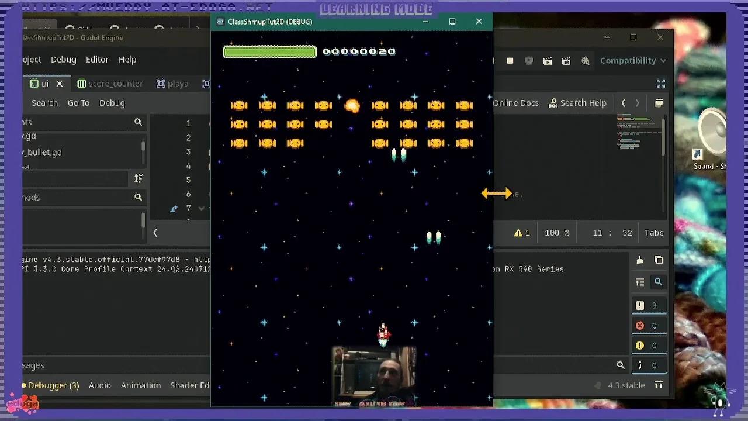Open the Debug menu
748x421 pixels.
click(63, 59)
